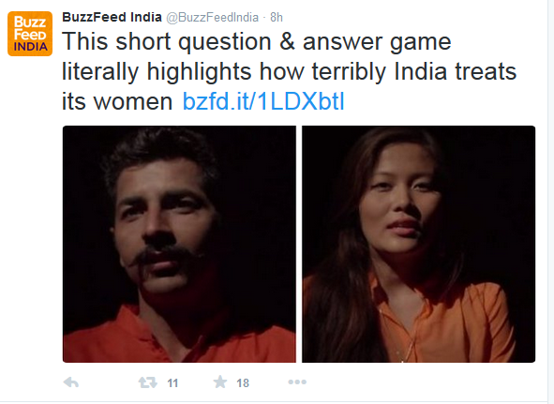Click the retweet count 11
The height and width of the screenshot is (404, 554).
pos(172,382)
